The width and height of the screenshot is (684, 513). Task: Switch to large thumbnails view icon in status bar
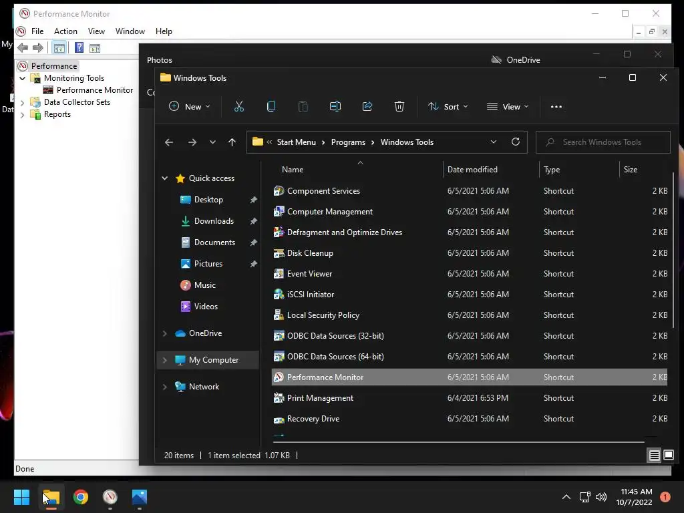(669, 456)
